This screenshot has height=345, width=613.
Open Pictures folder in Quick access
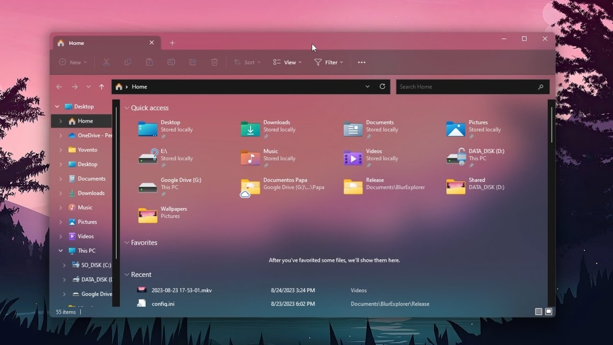474,129
